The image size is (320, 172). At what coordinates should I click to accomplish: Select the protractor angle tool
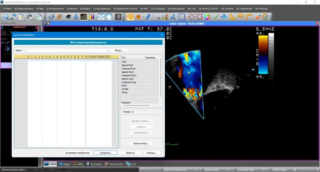[x=241, y=17]
